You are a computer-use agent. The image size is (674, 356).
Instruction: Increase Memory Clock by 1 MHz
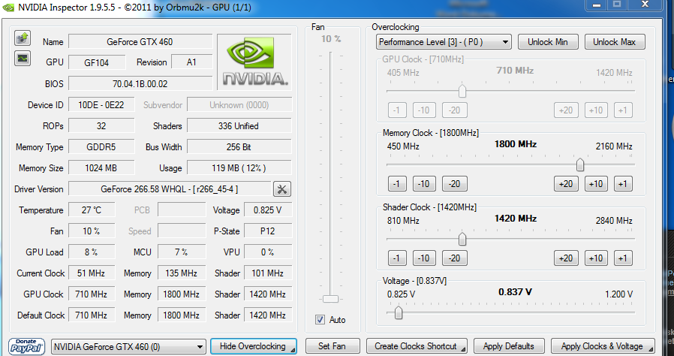pyautogui.click(x=623, y=184)
